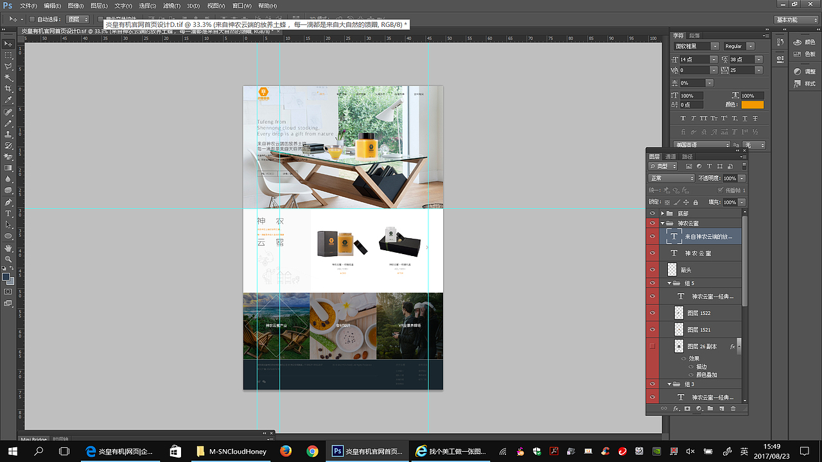Click the Strikethrough style icon
Screen dimensions: 822x462
pos(755,118)
